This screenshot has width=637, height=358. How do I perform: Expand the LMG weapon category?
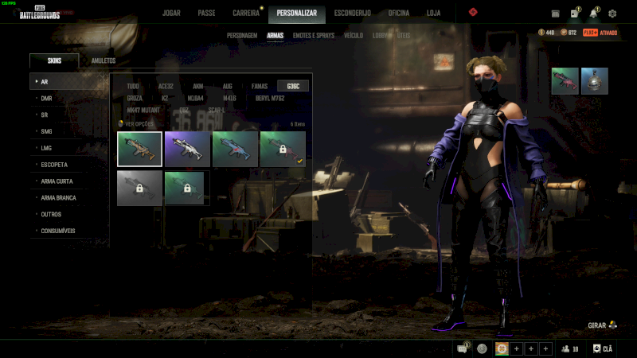pos(69,148)
